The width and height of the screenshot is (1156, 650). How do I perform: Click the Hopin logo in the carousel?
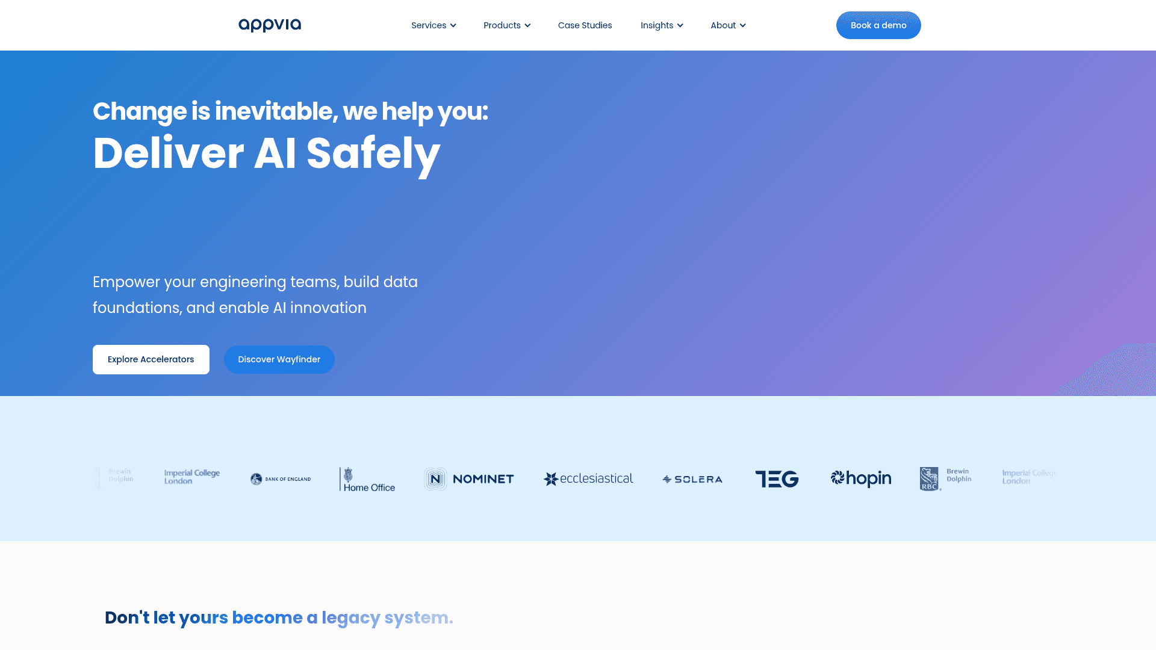[860, 478]
